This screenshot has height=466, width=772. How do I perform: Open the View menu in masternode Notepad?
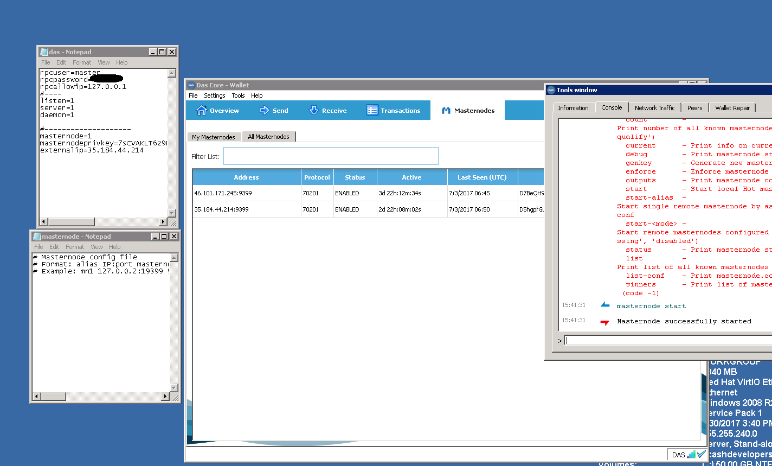point(97,247)
